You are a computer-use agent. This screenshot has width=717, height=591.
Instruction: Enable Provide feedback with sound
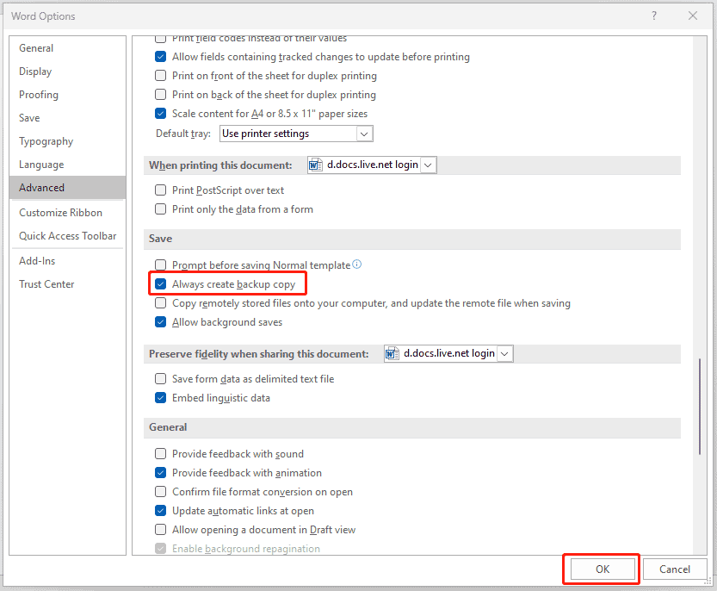click(160, 454)
